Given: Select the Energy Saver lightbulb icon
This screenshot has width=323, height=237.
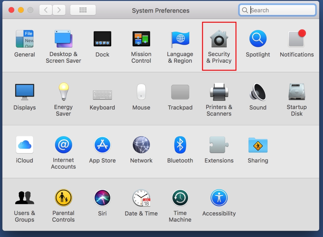Looking at the screenshot, I should [63, 92].
